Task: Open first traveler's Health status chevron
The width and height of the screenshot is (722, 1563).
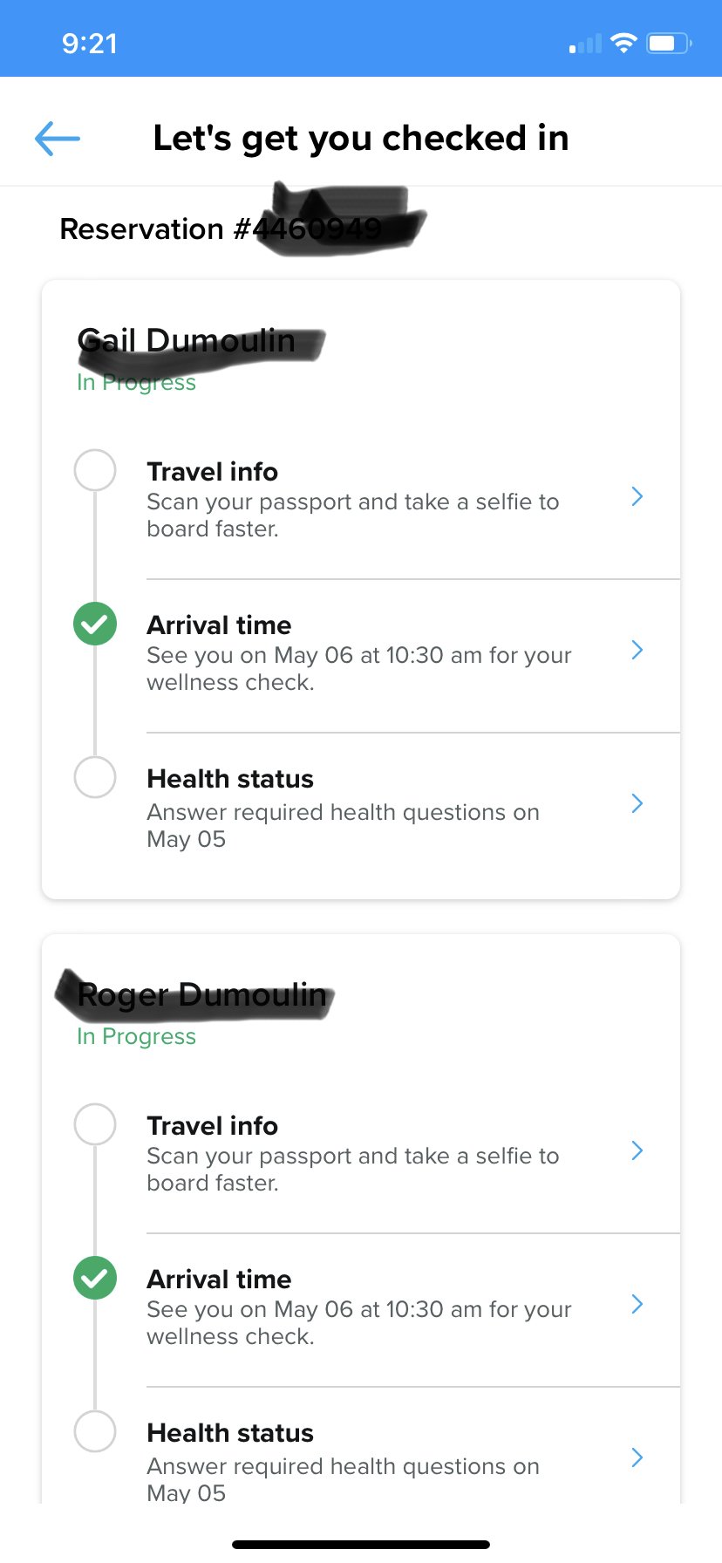Action: point(637,803)
